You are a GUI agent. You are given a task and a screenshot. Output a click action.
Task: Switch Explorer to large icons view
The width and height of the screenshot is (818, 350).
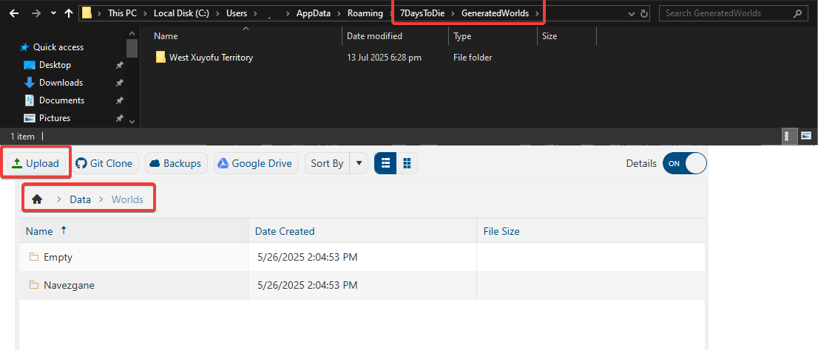(806, 136)
